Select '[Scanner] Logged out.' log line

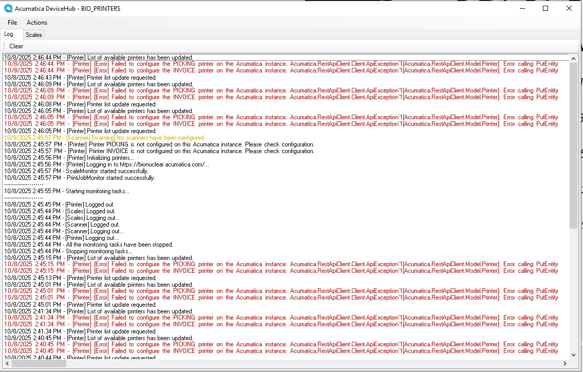click(62, 225)
